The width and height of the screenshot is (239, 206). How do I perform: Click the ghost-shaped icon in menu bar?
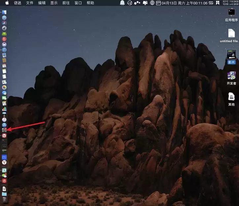pyautogui.click(x=122, y=3)
